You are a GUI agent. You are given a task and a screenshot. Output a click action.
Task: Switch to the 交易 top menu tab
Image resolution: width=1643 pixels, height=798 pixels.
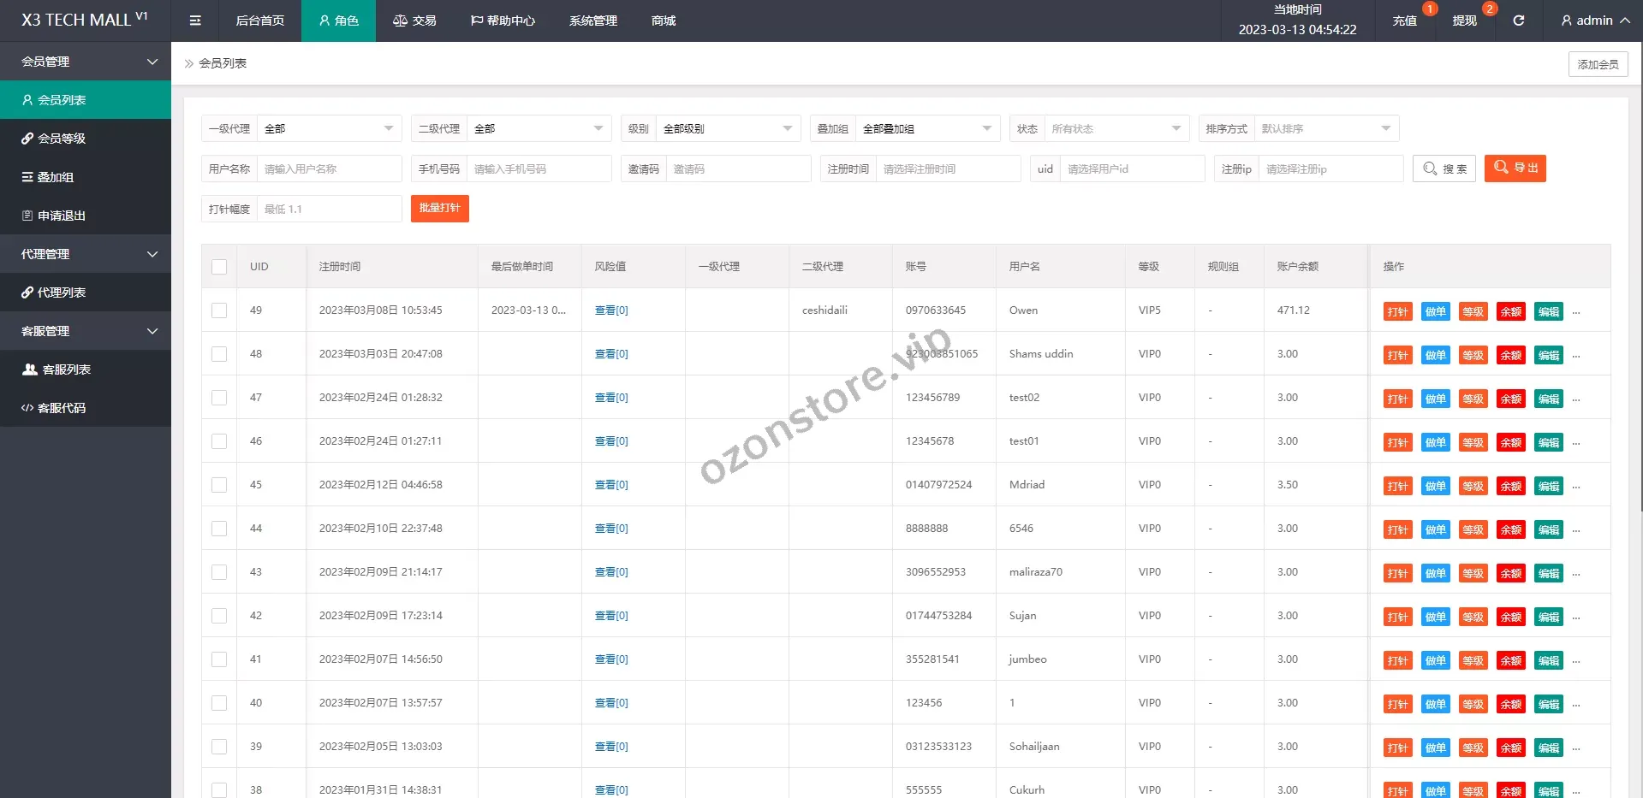414,21
